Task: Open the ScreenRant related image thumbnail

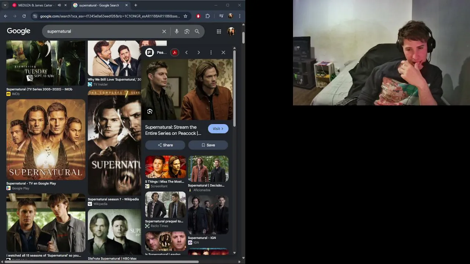Action: [x=166, y=167]
